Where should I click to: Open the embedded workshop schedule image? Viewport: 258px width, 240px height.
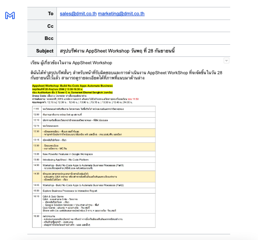click(94, 156)
